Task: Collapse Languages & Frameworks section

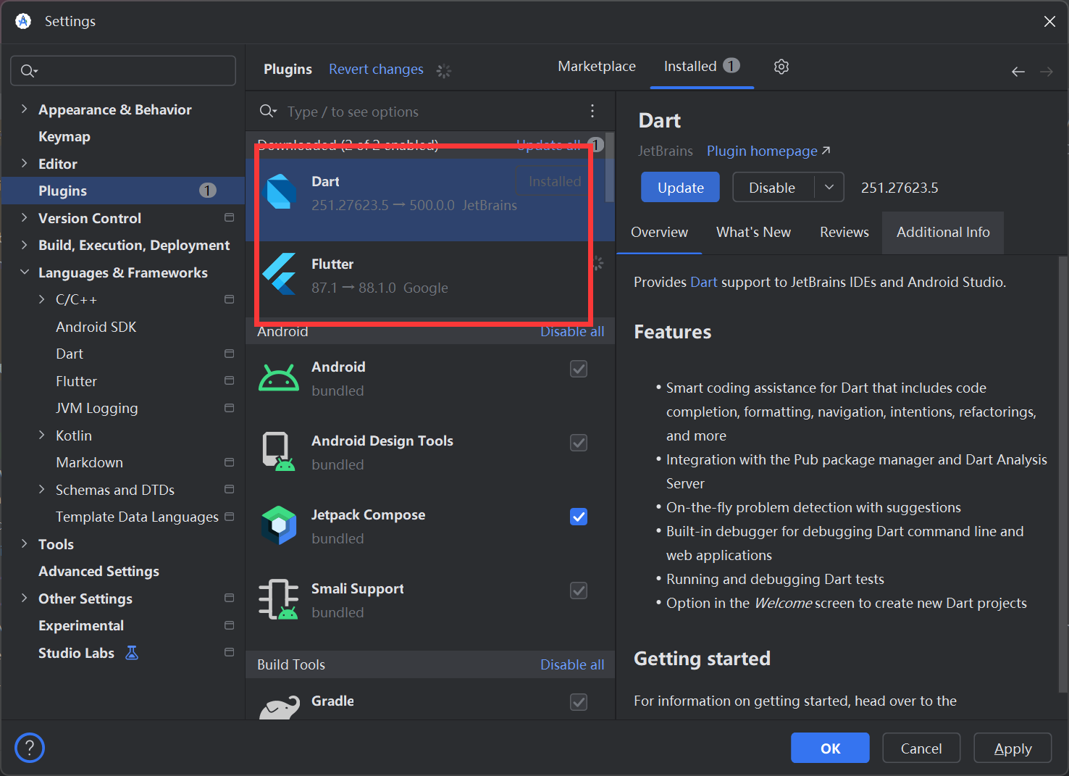Action: tap(25, 272)
